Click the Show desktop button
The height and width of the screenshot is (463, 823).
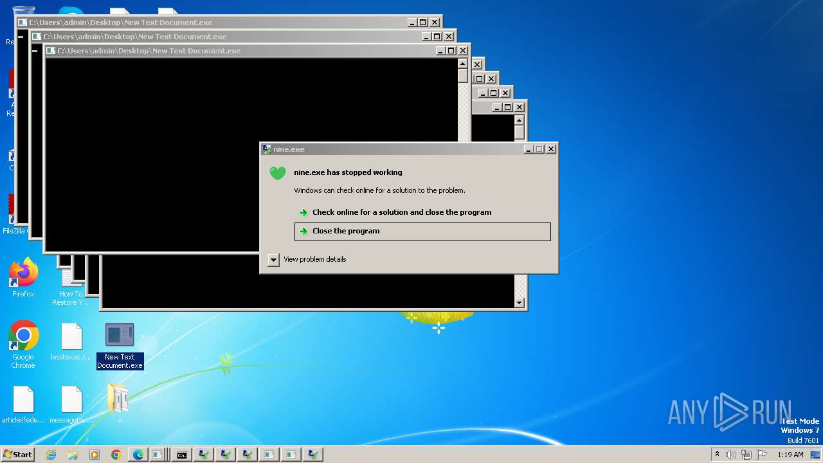coord(815,455)
